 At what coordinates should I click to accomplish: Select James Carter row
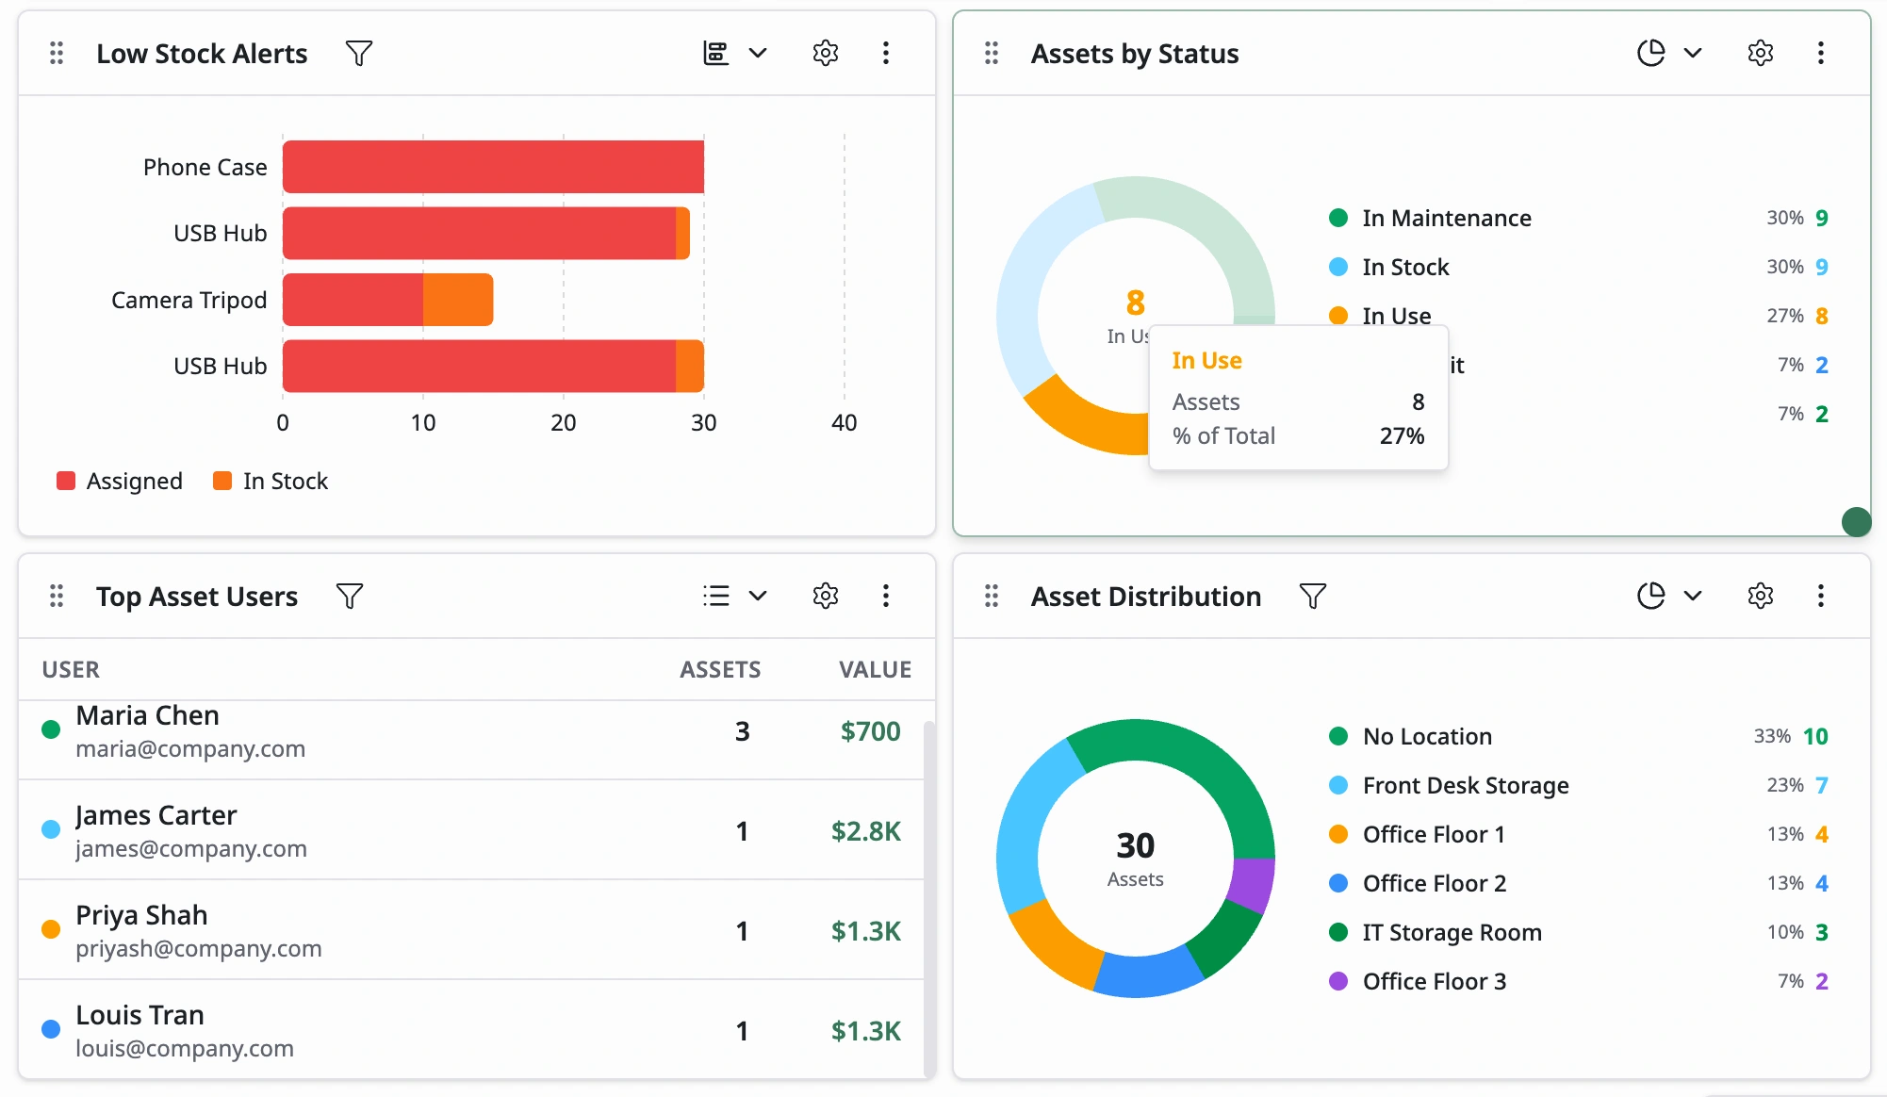471,830
